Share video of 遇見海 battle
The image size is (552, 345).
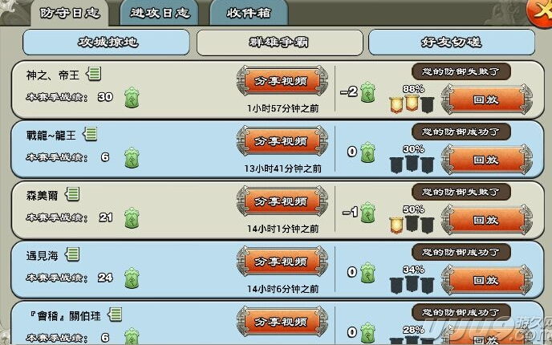[282, 262]
